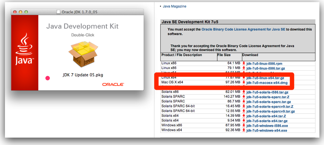Viewport: 324px width, 145px height.
Task: Click the '14.39 MB' file size cell
Action: pos(233,115)
